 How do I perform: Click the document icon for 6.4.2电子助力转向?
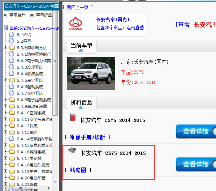12,60
